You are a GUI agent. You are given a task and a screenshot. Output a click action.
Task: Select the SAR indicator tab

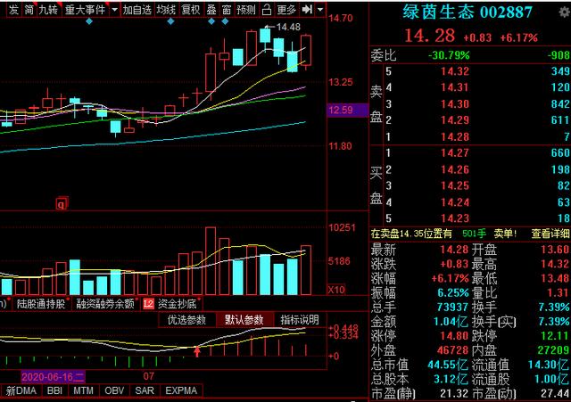click(145, 390)
